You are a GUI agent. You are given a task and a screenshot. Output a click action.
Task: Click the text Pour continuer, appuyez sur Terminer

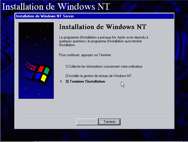coord(85,55)
